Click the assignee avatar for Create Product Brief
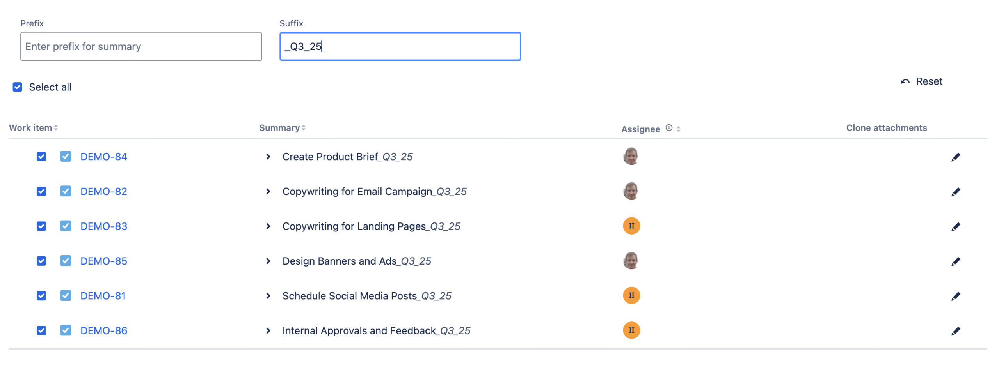Viewport: 999px width, 369px height. [631, 156]
